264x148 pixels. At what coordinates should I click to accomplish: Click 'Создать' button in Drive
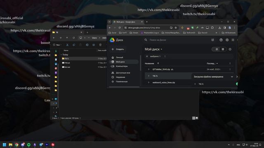tap(118, 49)
